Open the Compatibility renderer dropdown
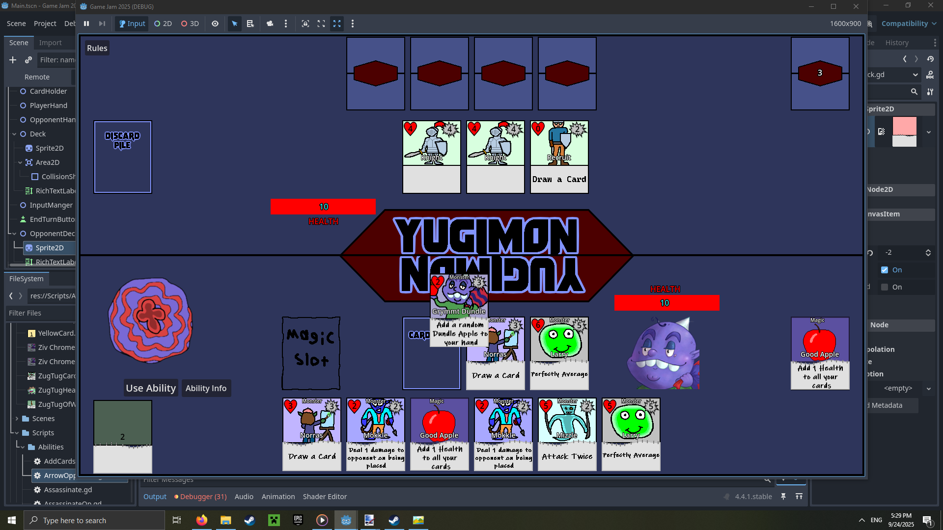This screenshot has width=943, height=530. pos(909,24)
